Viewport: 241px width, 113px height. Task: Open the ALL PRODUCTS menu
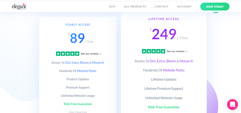[135, 7]
